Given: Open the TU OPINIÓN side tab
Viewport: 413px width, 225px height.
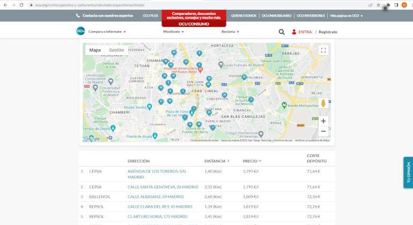Looking at the screenshot, I should tap(408, 172).
